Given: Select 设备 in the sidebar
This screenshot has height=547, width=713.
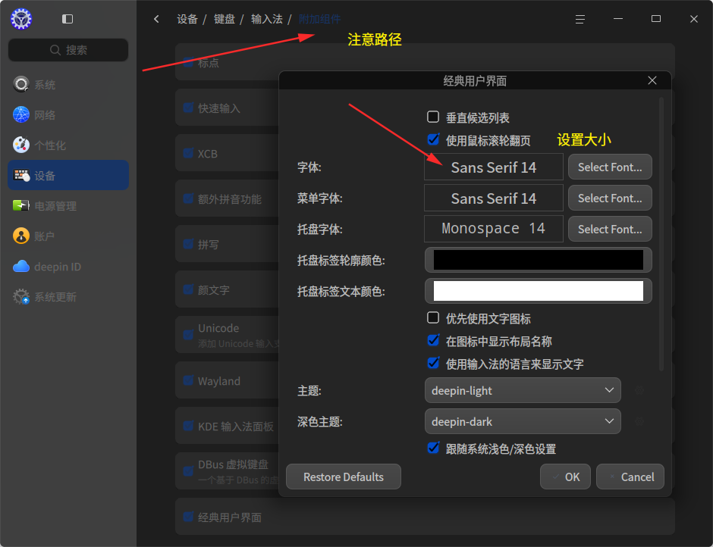Looking at the screenshot, I should click(68, 175).
